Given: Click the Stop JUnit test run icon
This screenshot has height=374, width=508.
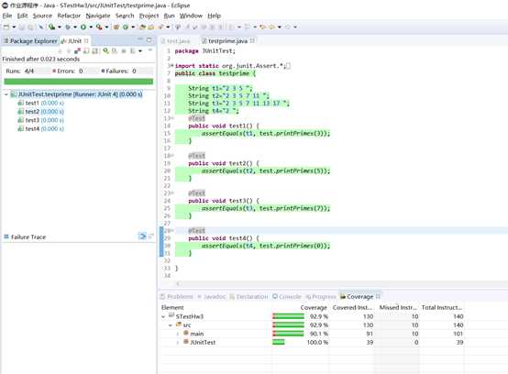Looking at the screenshot, I should click(x=124, y=51).
